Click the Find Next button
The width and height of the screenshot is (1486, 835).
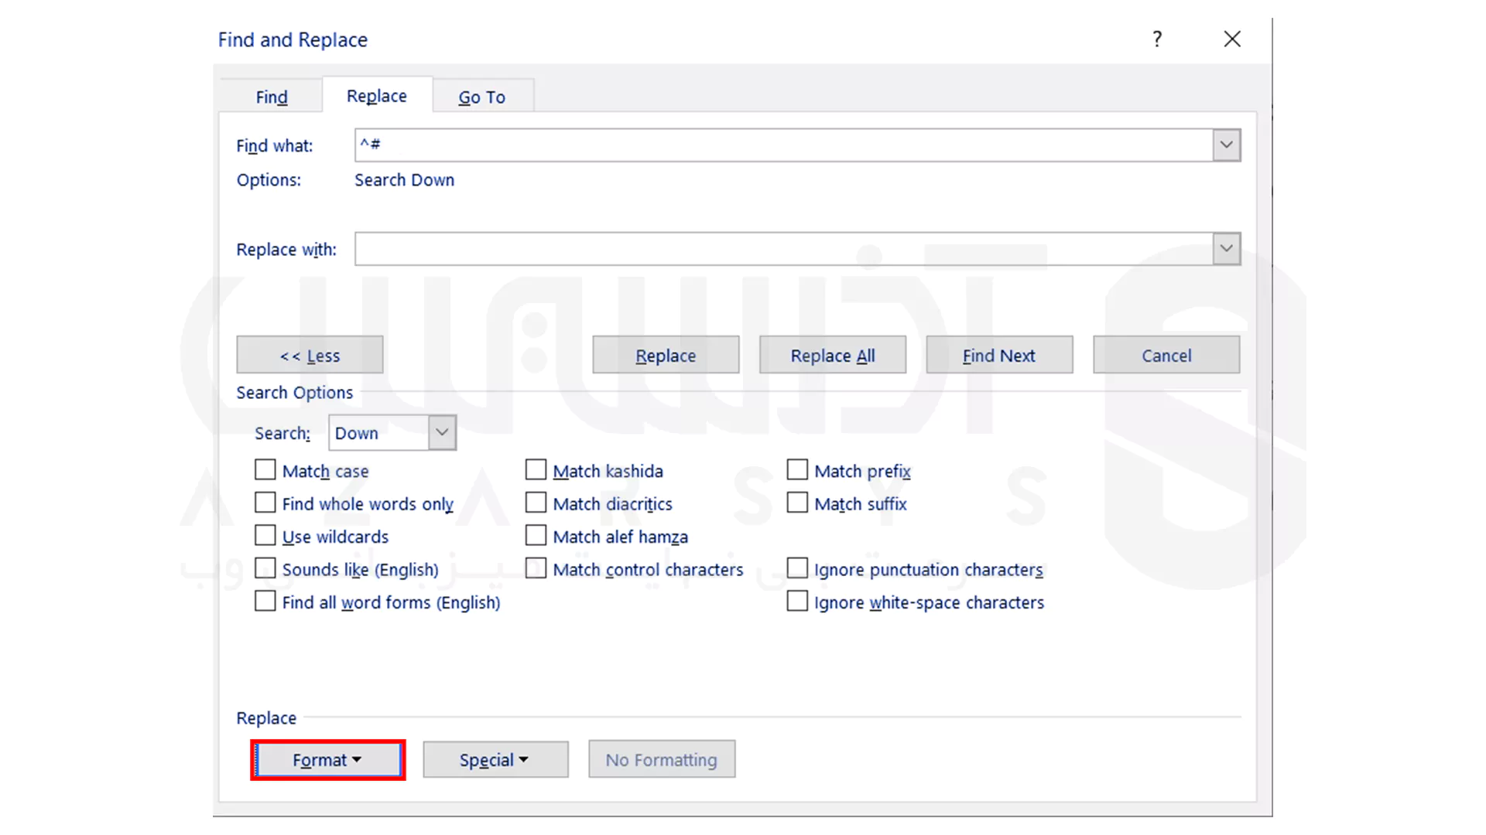click(1000, 355)
